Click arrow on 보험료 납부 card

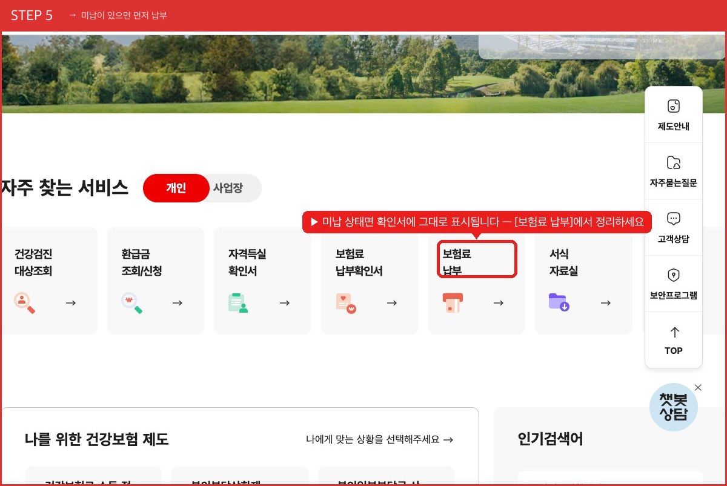click(499, 302)
